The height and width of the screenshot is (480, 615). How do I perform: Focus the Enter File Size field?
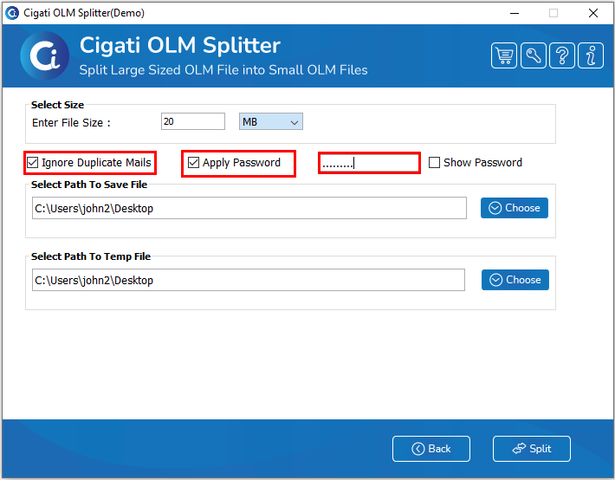coord(193,121)
